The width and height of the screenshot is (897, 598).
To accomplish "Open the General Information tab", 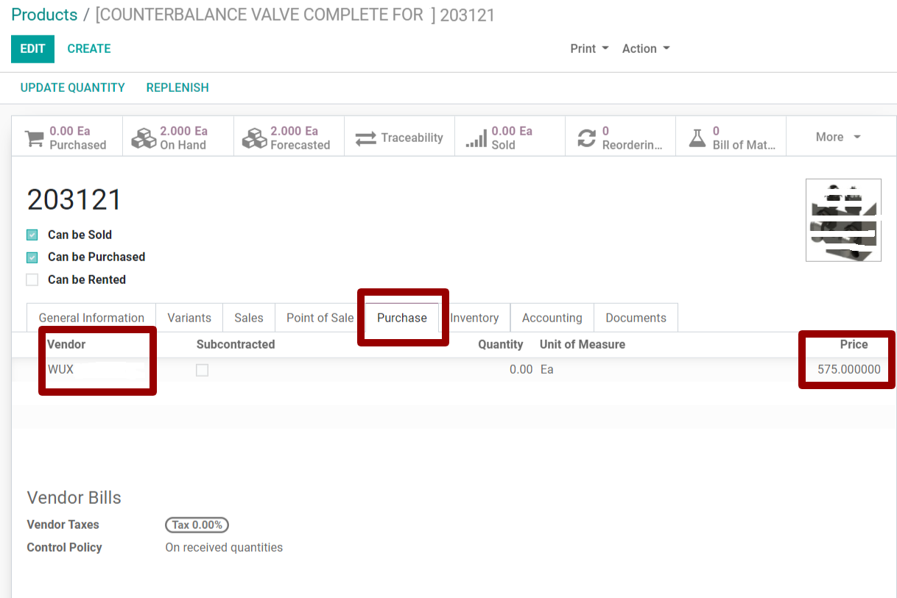I will [91, 318].
